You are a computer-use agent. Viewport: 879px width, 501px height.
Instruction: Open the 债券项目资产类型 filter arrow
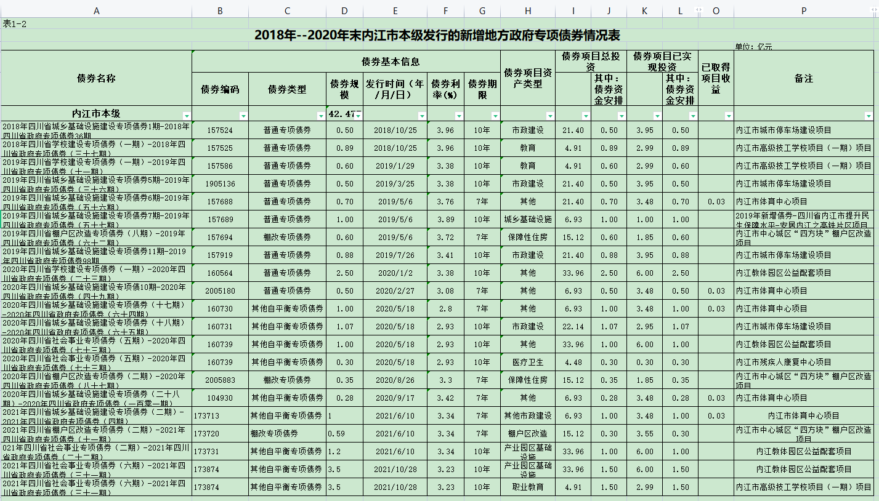click(x=549, y=116)
